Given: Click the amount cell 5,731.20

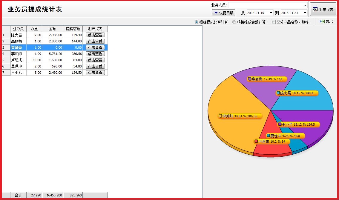Looking at the screenshot, I should tap(52, 54).
